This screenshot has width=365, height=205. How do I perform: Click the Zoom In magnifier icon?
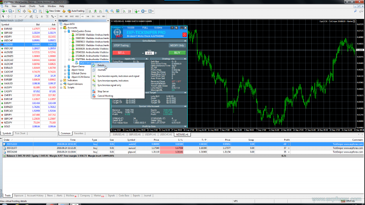pos(107,11)
